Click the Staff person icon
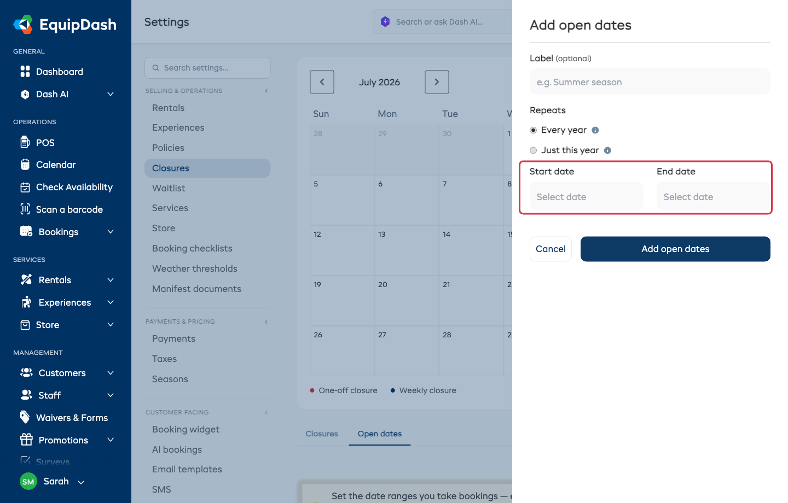788x503 pixels. (26, 395)
